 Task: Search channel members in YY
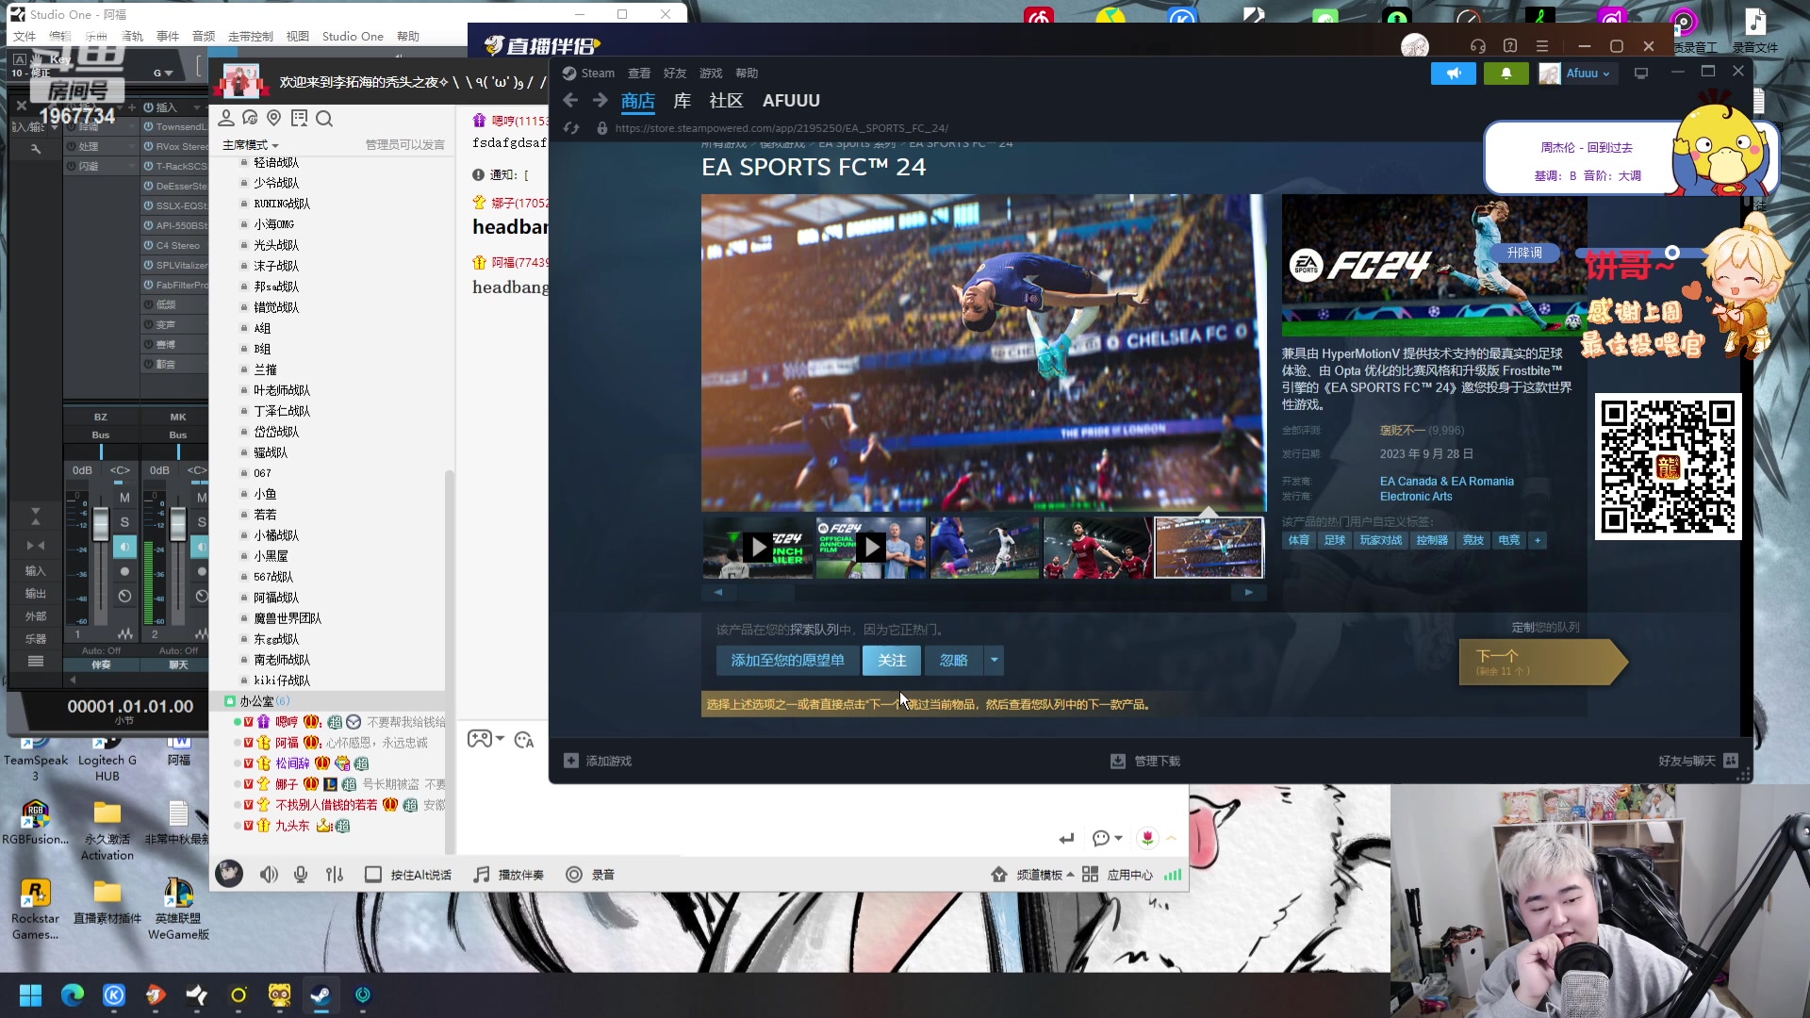tap(324, 118)
